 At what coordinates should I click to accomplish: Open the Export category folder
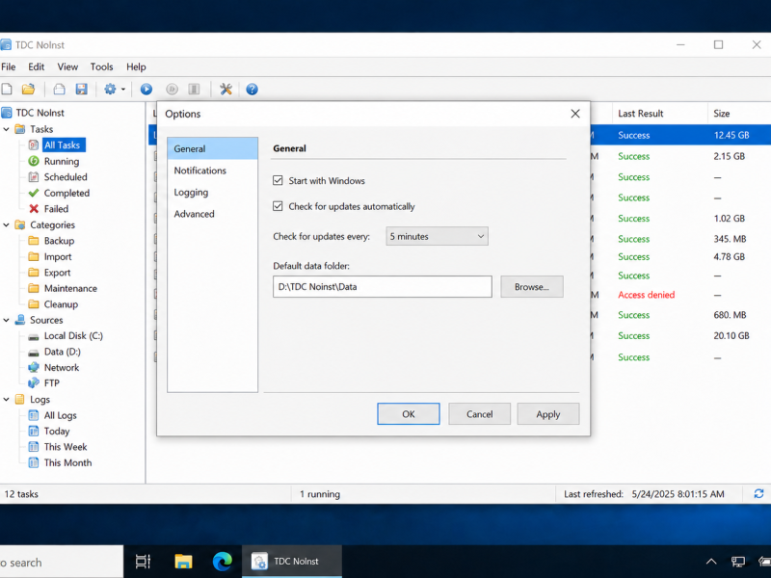click(x=57, y=273)
